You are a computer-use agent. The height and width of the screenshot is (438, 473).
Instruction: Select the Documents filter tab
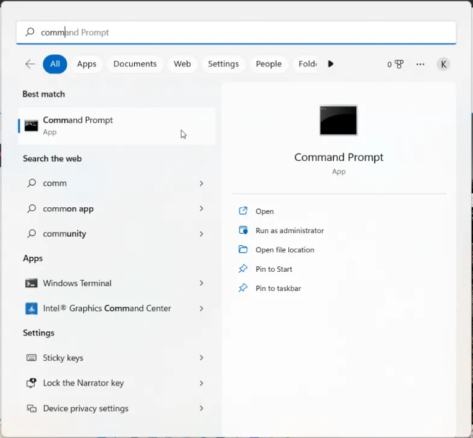pos(135,64)
